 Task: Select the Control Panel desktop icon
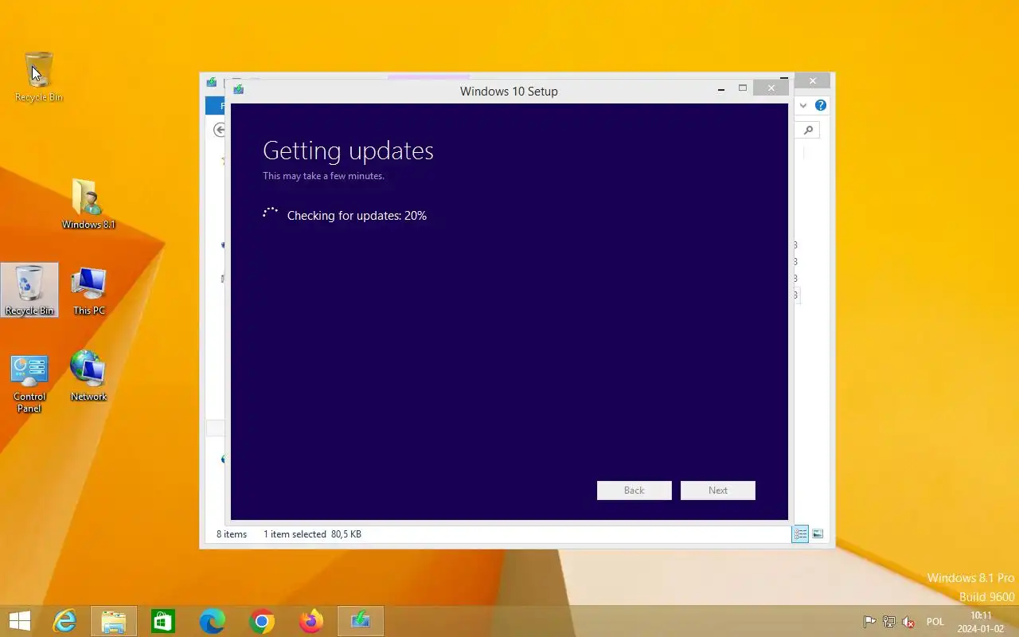tap(29, 384)
